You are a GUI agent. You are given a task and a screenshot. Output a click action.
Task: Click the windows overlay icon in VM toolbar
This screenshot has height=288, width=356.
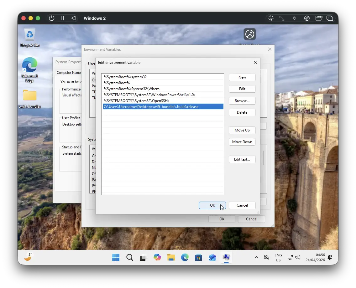coord(330,18)
